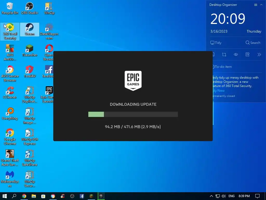Select the WinZip SafeShare shortcut
The image size is (266, 200).
click(x=30, y=158)
